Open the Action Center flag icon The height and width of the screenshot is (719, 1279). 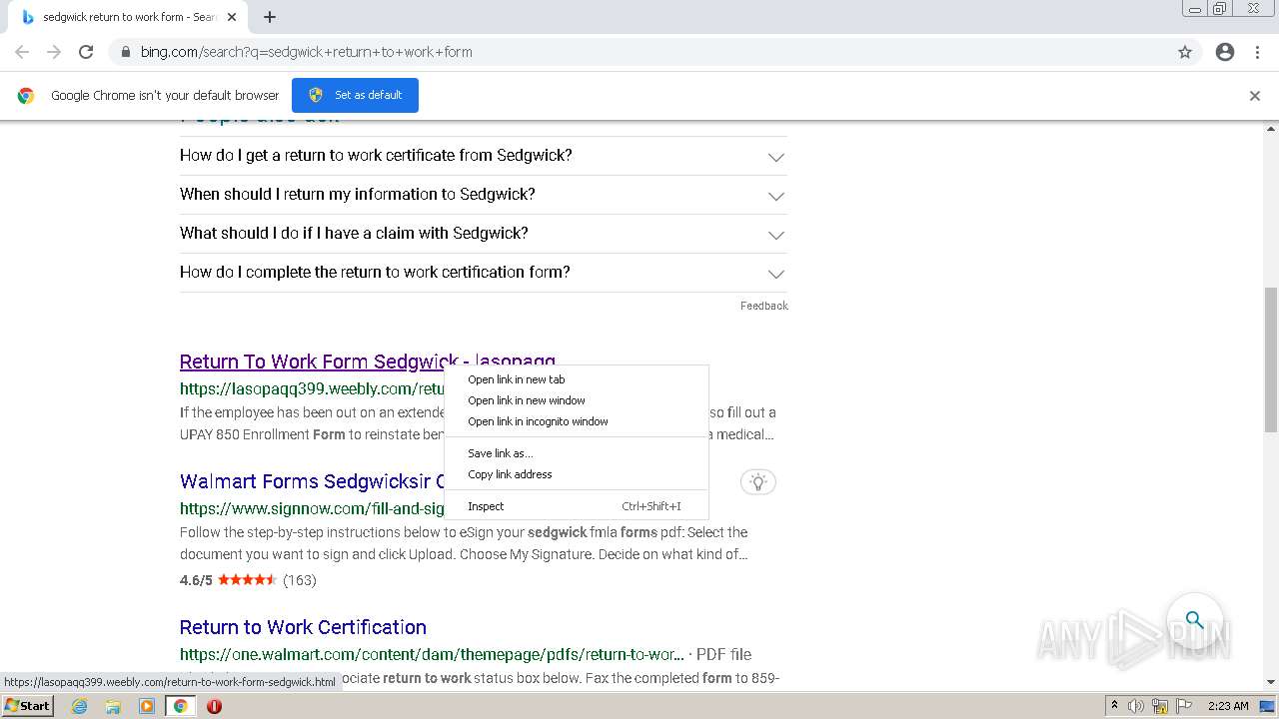click(1182, 706)
